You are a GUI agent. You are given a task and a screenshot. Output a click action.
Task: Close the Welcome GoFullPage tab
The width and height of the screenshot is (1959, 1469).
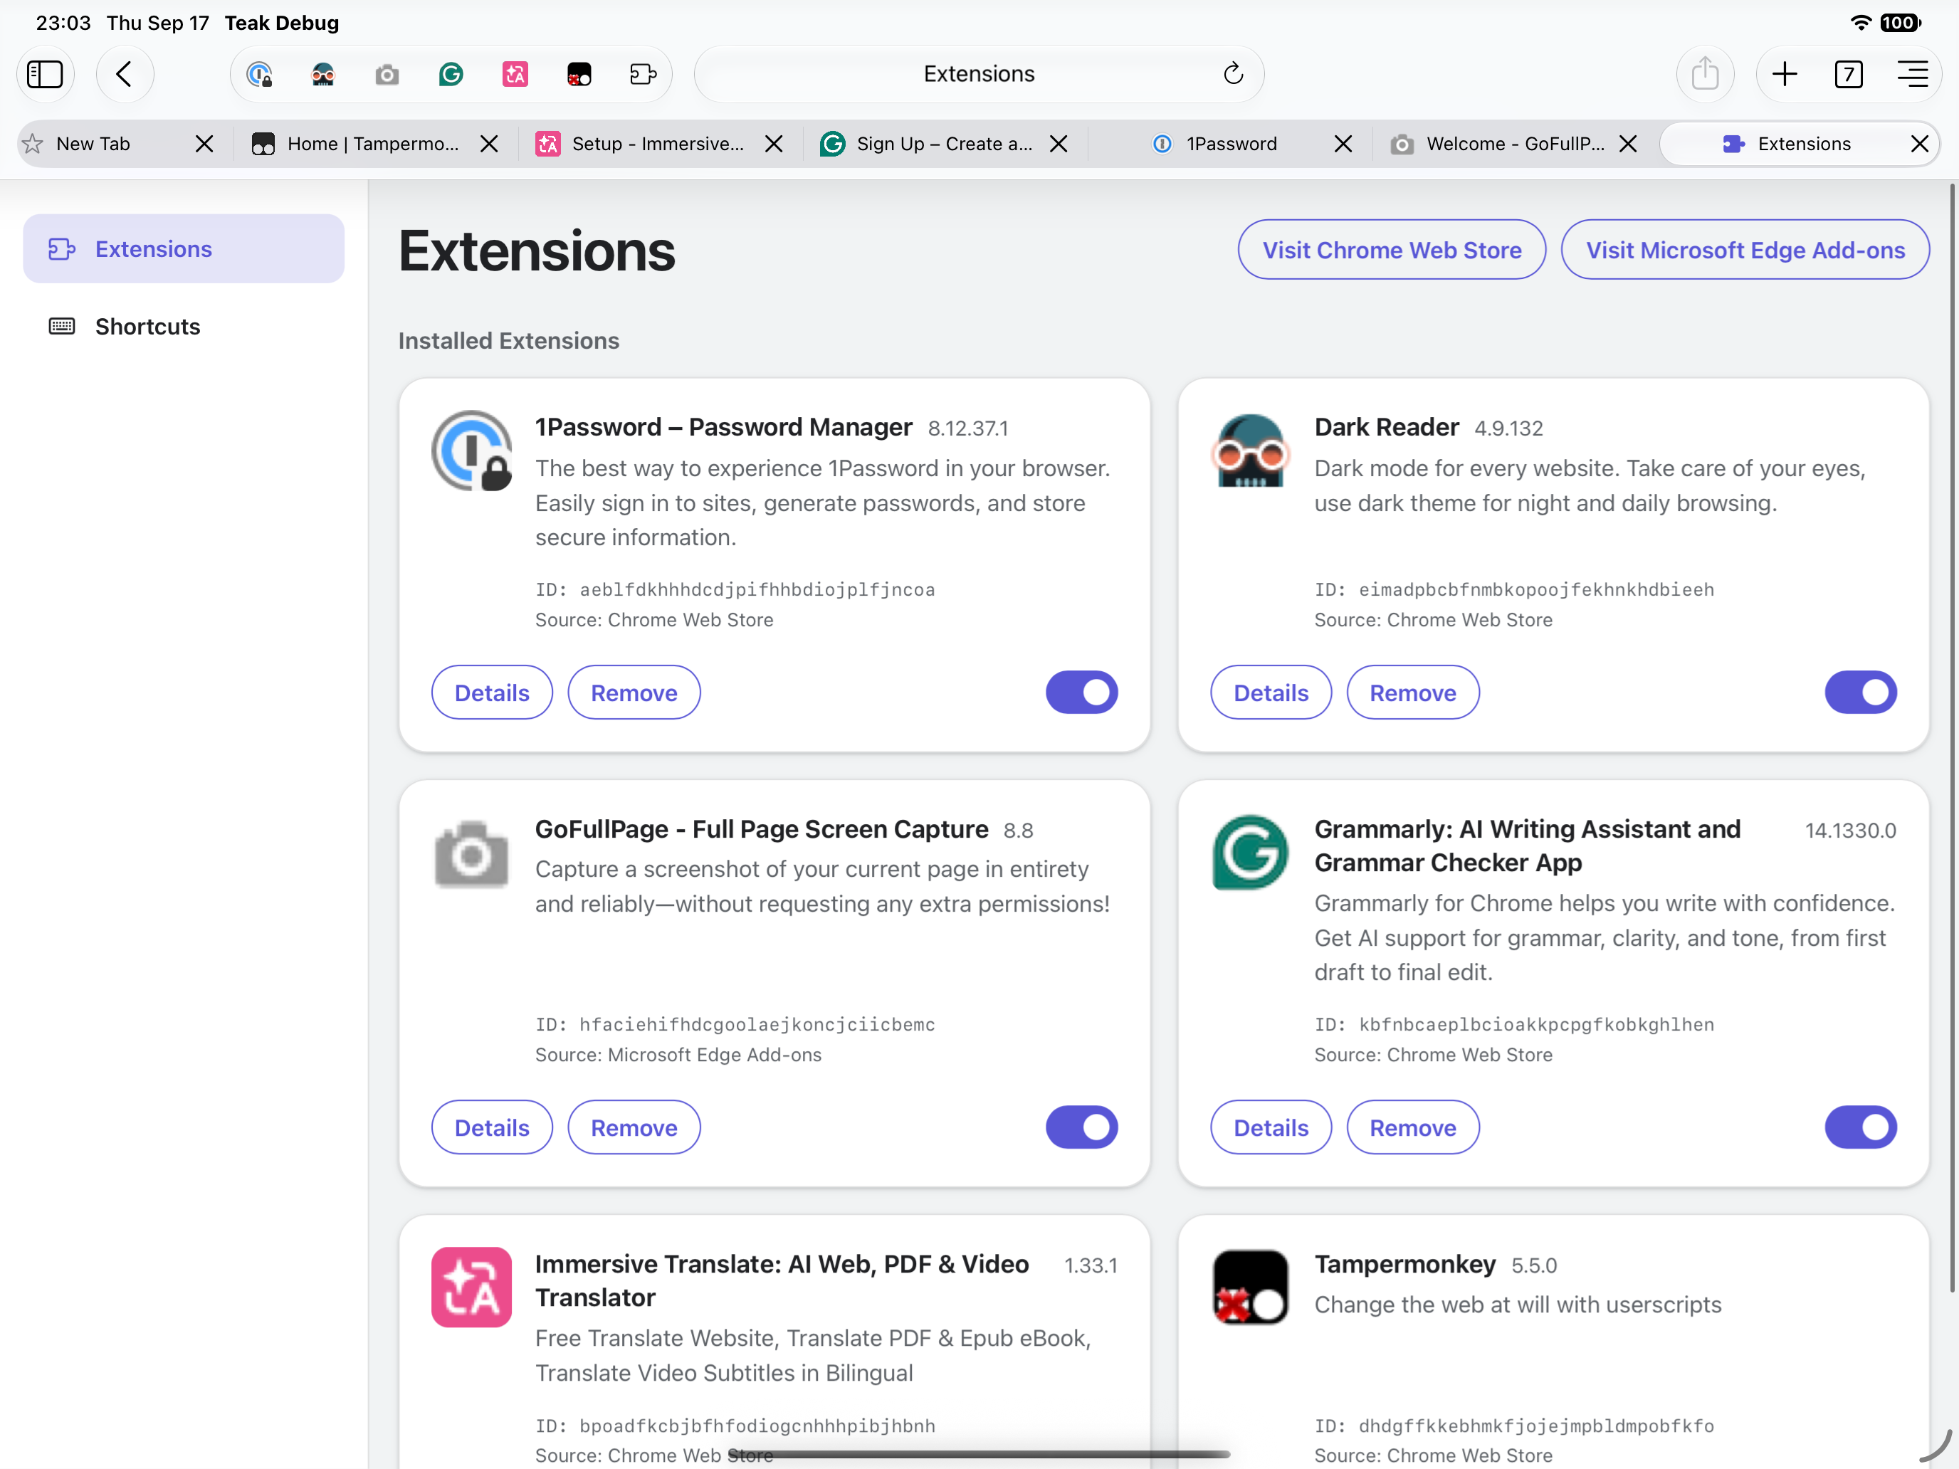1628,144
